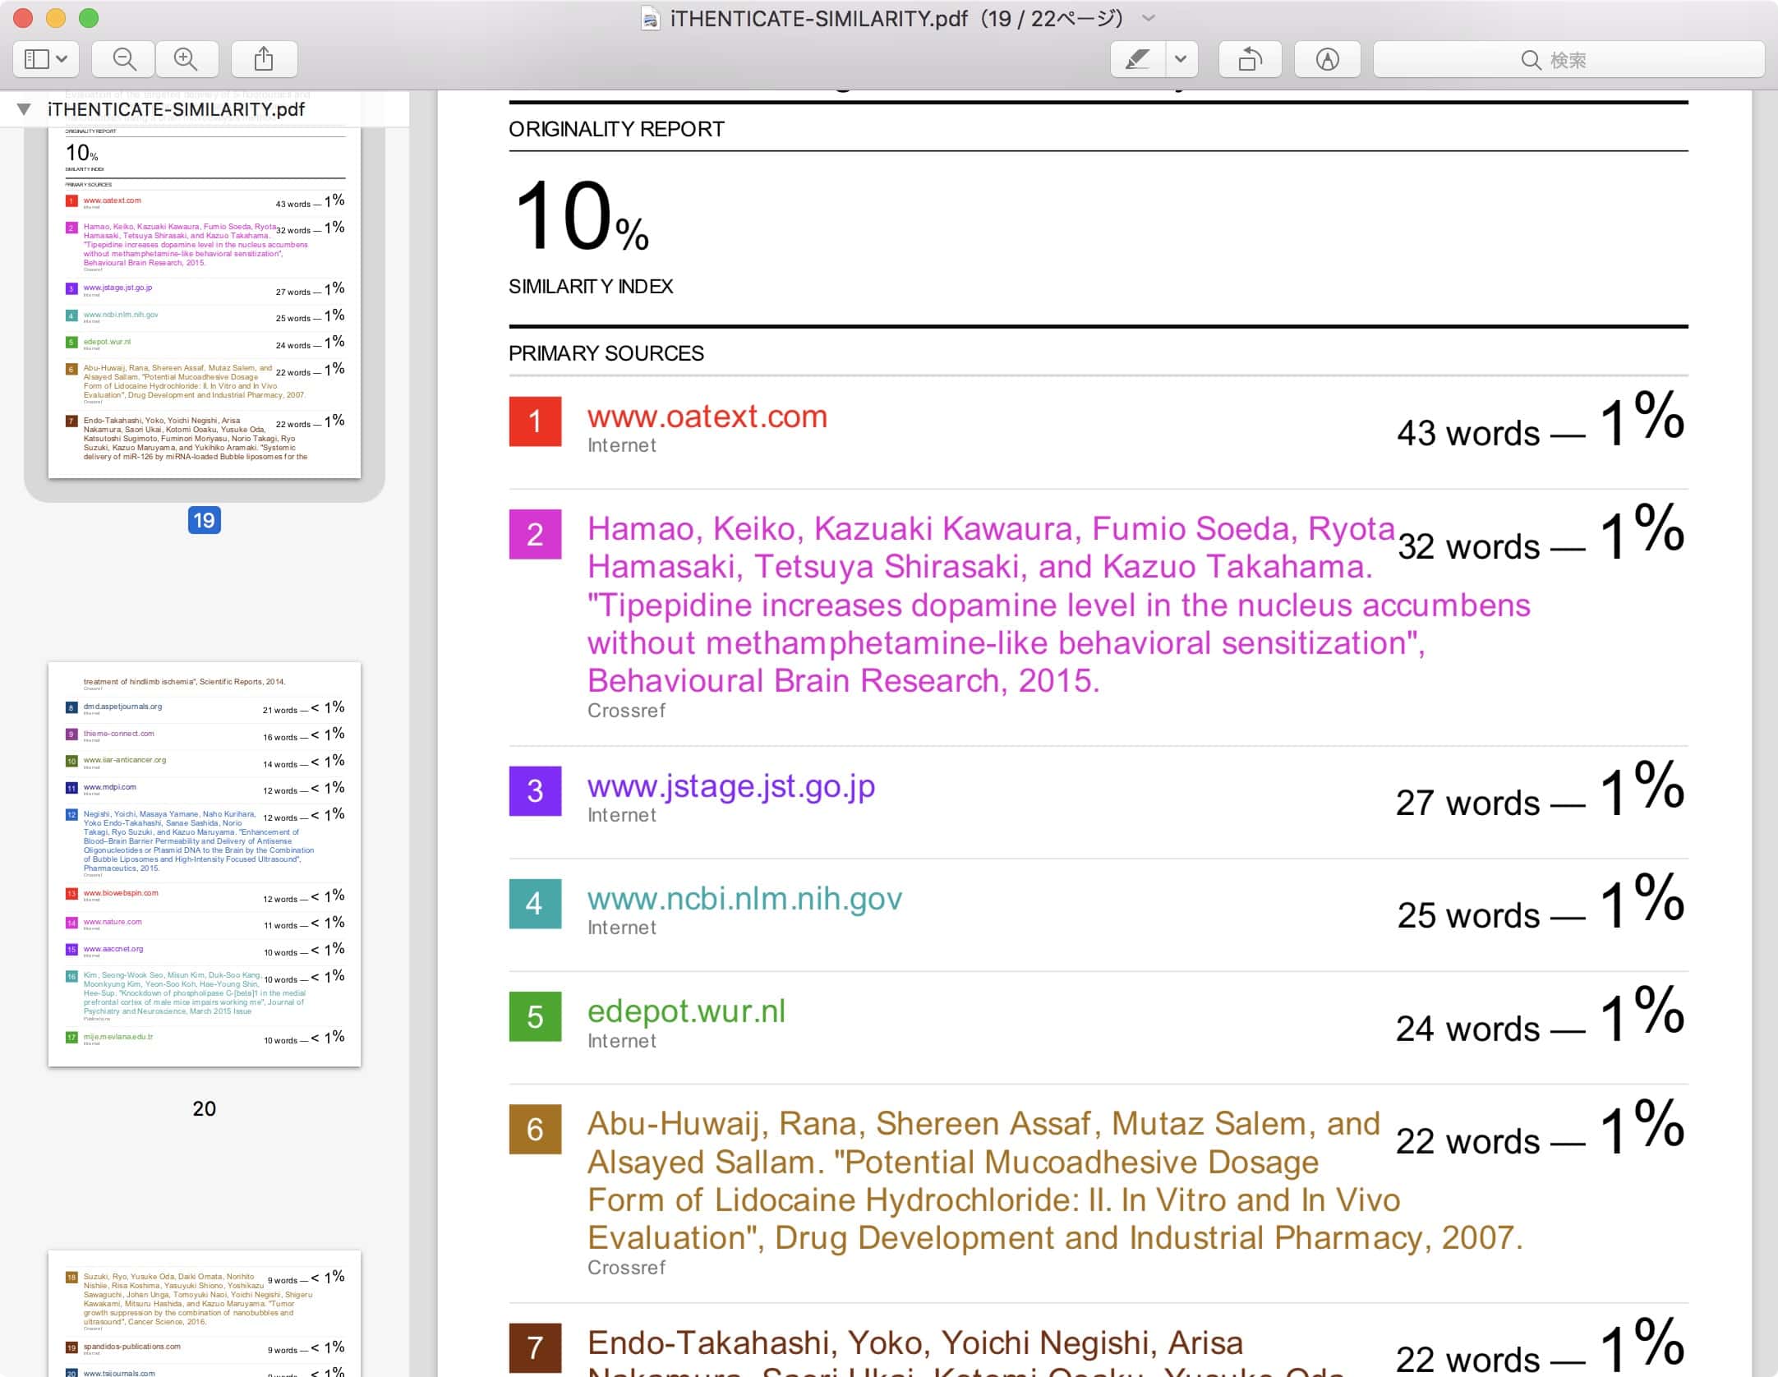This screenshot has height=1377, width=1778.
Task: Open the sidebar view options button
Action: click(x=46, y=59)
